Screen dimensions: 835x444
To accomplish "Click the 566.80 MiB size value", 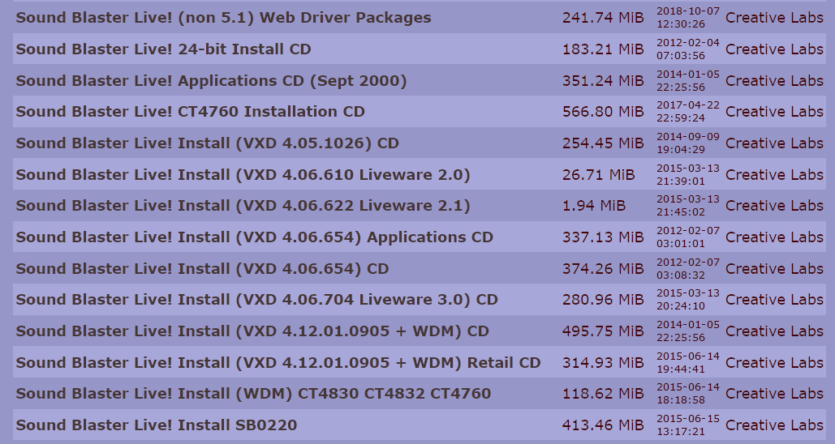I will coord(603,112).
